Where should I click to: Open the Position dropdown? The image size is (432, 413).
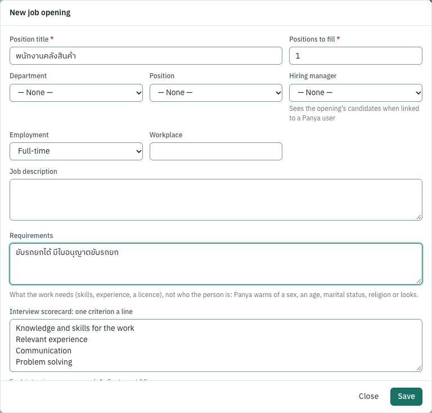click(x=216, y=93)
